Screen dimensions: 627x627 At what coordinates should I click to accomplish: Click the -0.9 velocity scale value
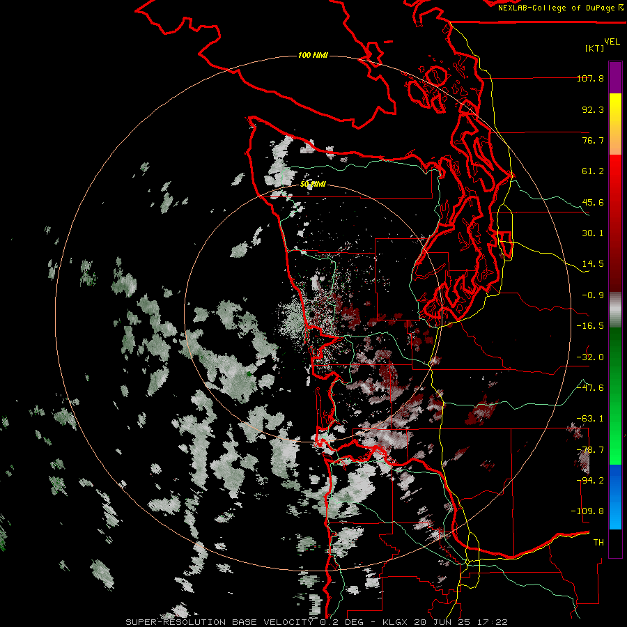(x=593, y=295)
